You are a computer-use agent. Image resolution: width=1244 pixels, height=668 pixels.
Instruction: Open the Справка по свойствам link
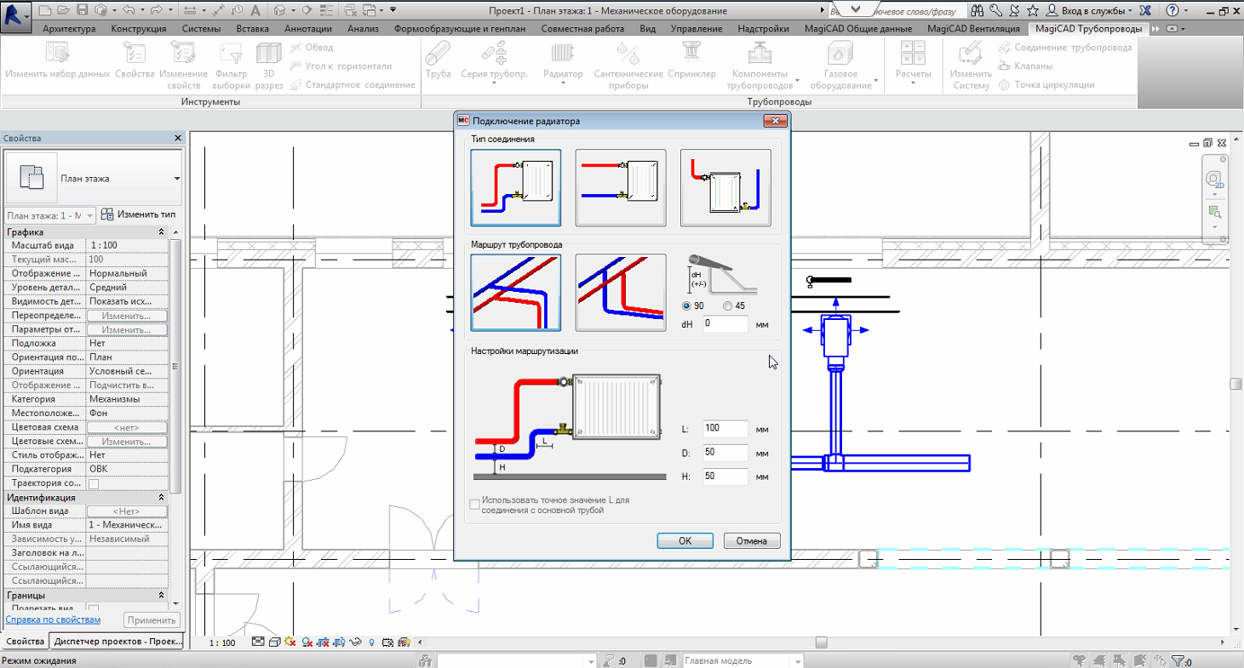click(x=53, y=619)
